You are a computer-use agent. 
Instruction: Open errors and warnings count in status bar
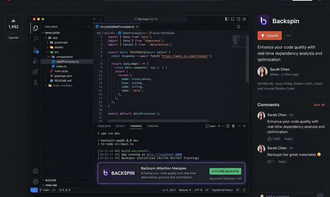point(64,190)
